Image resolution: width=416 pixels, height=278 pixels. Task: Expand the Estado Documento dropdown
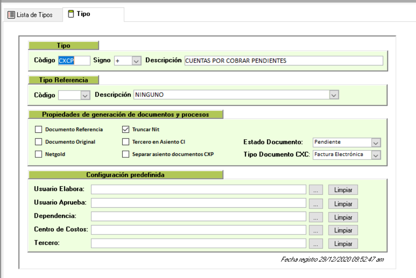pos(376,143)
